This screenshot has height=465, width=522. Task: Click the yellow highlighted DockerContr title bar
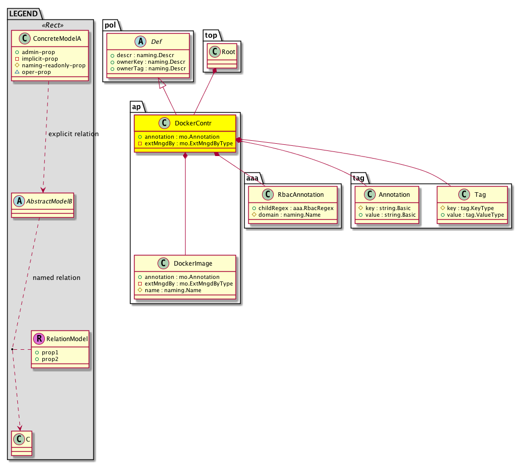pos(185,124)
